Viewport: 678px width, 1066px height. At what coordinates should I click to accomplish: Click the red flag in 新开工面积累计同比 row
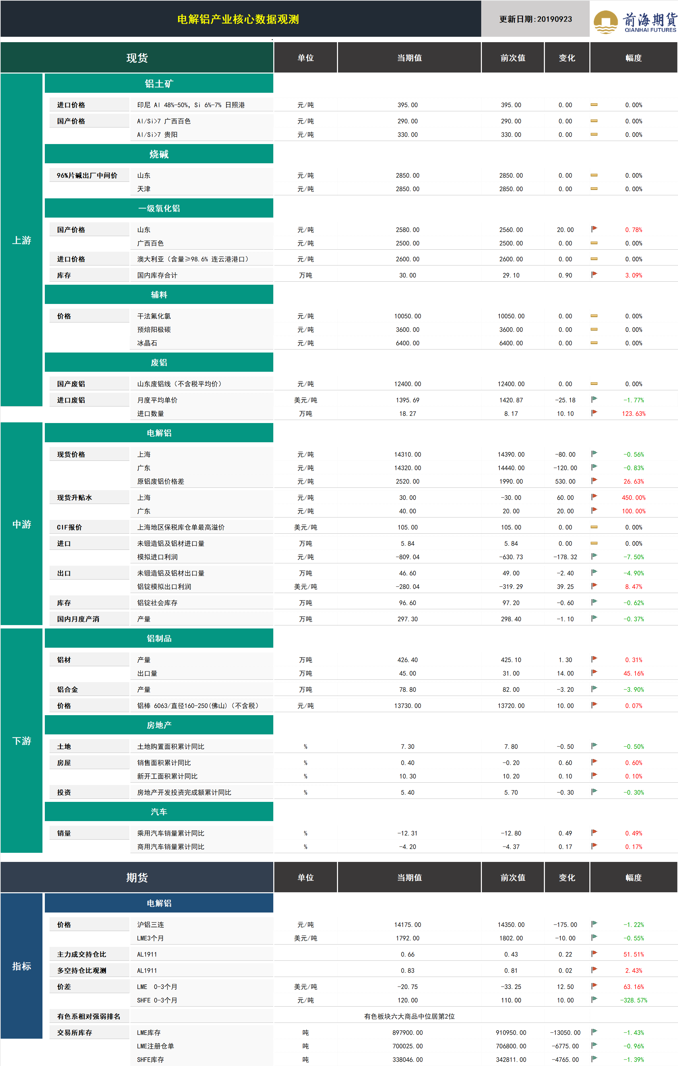pos(594,776)
